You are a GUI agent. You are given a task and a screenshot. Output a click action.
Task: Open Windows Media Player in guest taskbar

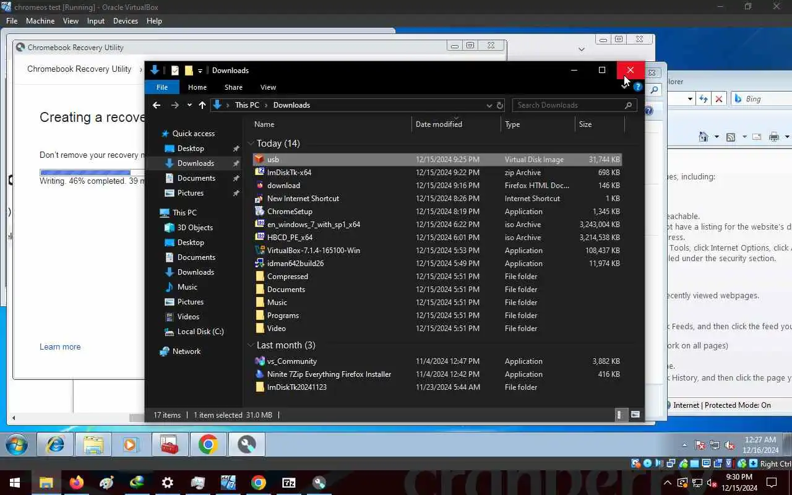pos(130,445)
